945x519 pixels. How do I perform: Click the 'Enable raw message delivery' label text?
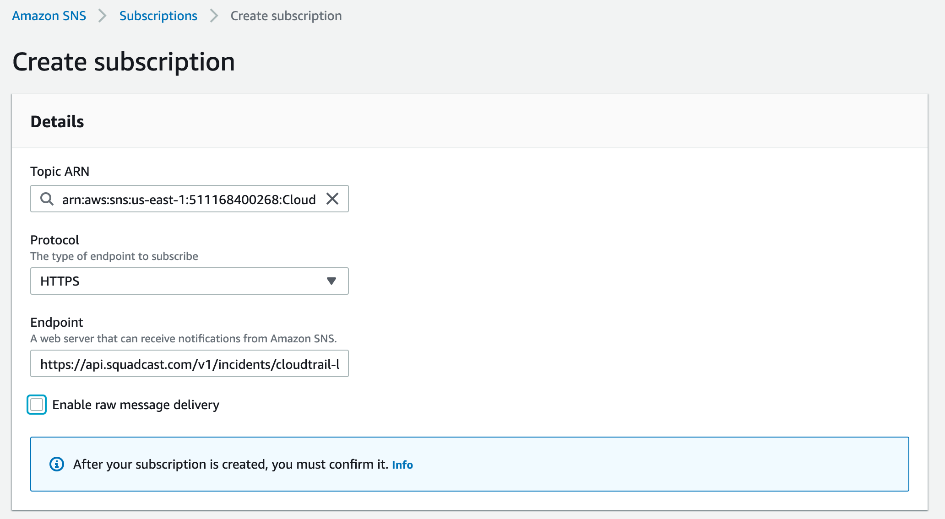pos(136,405)
